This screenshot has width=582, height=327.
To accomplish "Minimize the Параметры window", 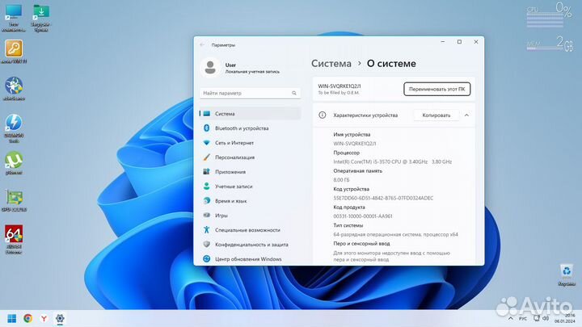I will coord(442,42).
